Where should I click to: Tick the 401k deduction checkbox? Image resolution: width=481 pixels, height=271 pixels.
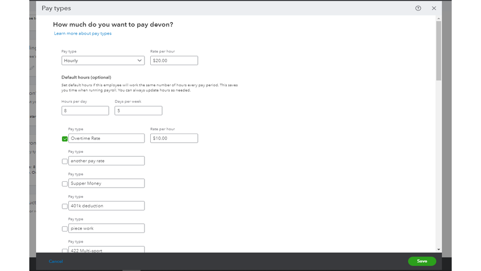[65, 206]
